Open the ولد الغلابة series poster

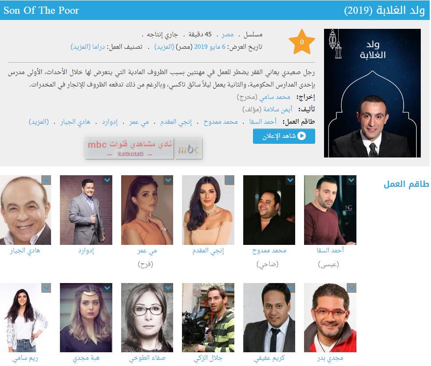click(x=372, y=93)
